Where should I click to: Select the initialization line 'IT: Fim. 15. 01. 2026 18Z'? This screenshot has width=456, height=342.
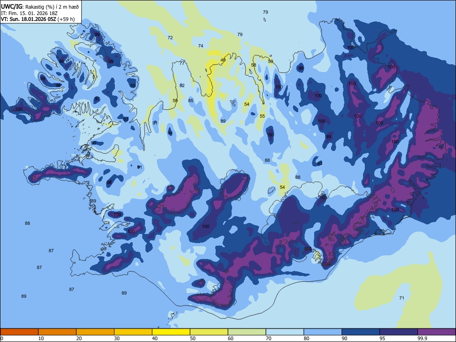point(29,13)
